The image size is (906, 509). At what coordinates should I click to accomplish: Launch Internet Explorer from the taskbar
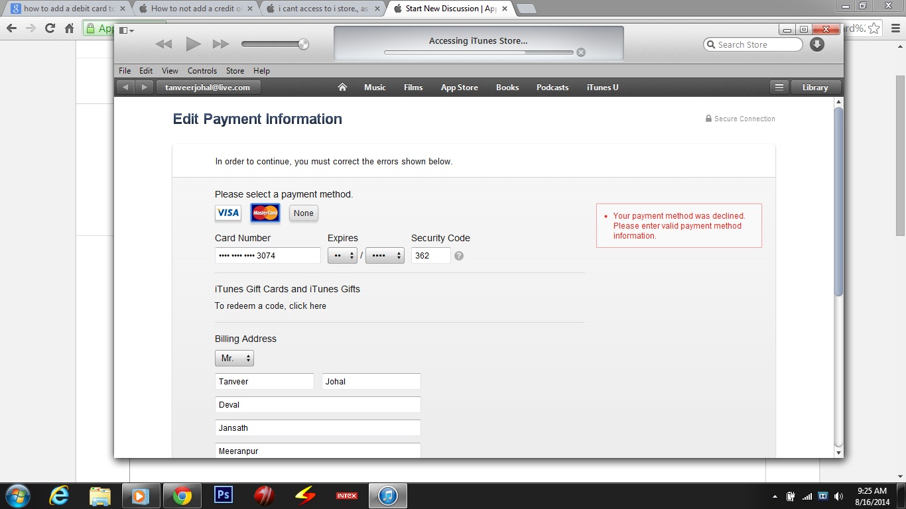click(x=59, y=496)
